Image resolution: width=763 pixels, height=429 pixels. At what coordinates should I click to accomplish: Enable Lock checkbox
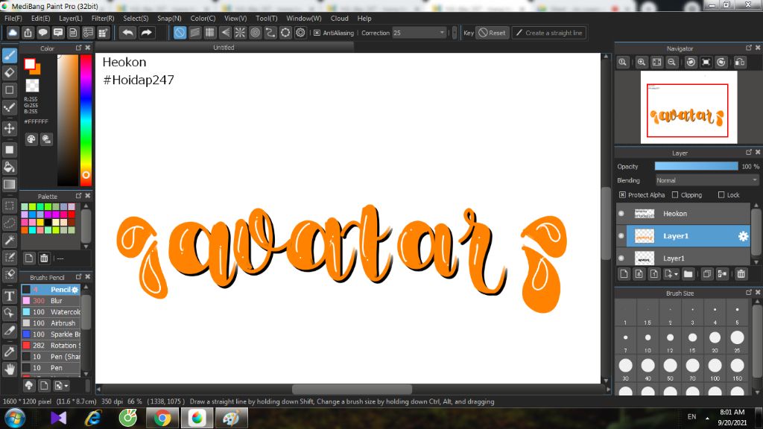coord(721,194)
